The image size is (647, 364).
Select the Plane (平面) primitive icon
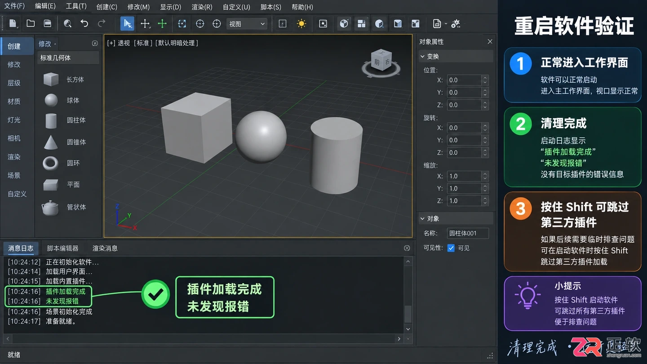tap(51, 184)
